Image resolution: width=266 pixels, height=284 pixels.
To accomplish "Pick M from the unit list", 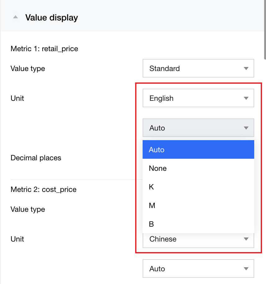I will [198, 206].
